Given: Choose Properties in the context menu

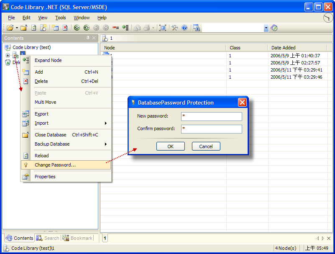Looking at the screenshot, I should click(x=66, y=177).
